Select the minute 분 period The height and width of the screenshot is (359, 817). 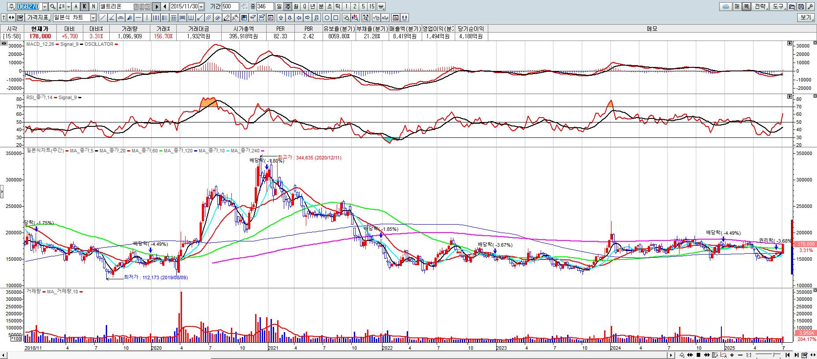(x=320, y=7)
